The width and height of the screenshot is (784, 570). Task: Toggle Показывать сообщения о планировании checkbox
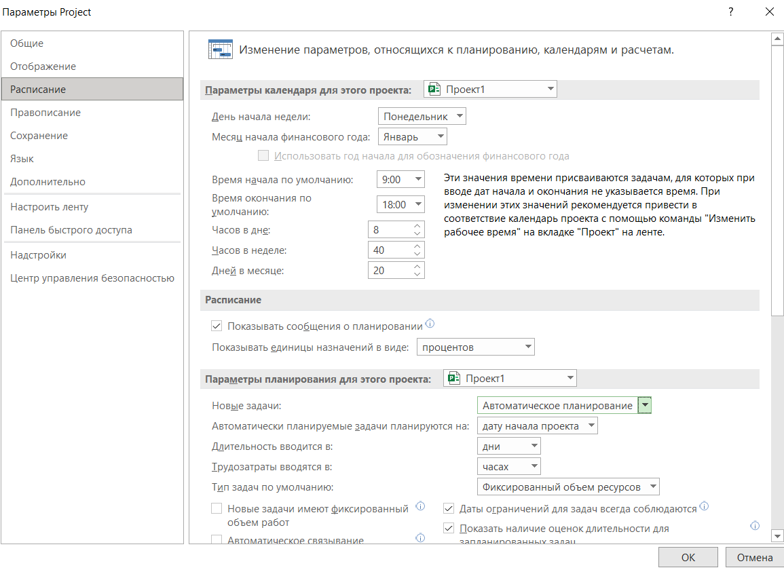coord(217,326)
